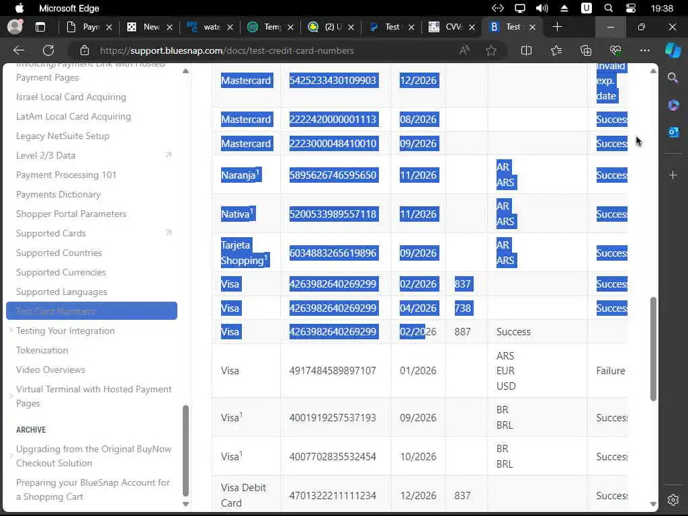Close the active BlueSnap Test tab
This screenshot has width=688, height=516.
click(x=532, y=27)
